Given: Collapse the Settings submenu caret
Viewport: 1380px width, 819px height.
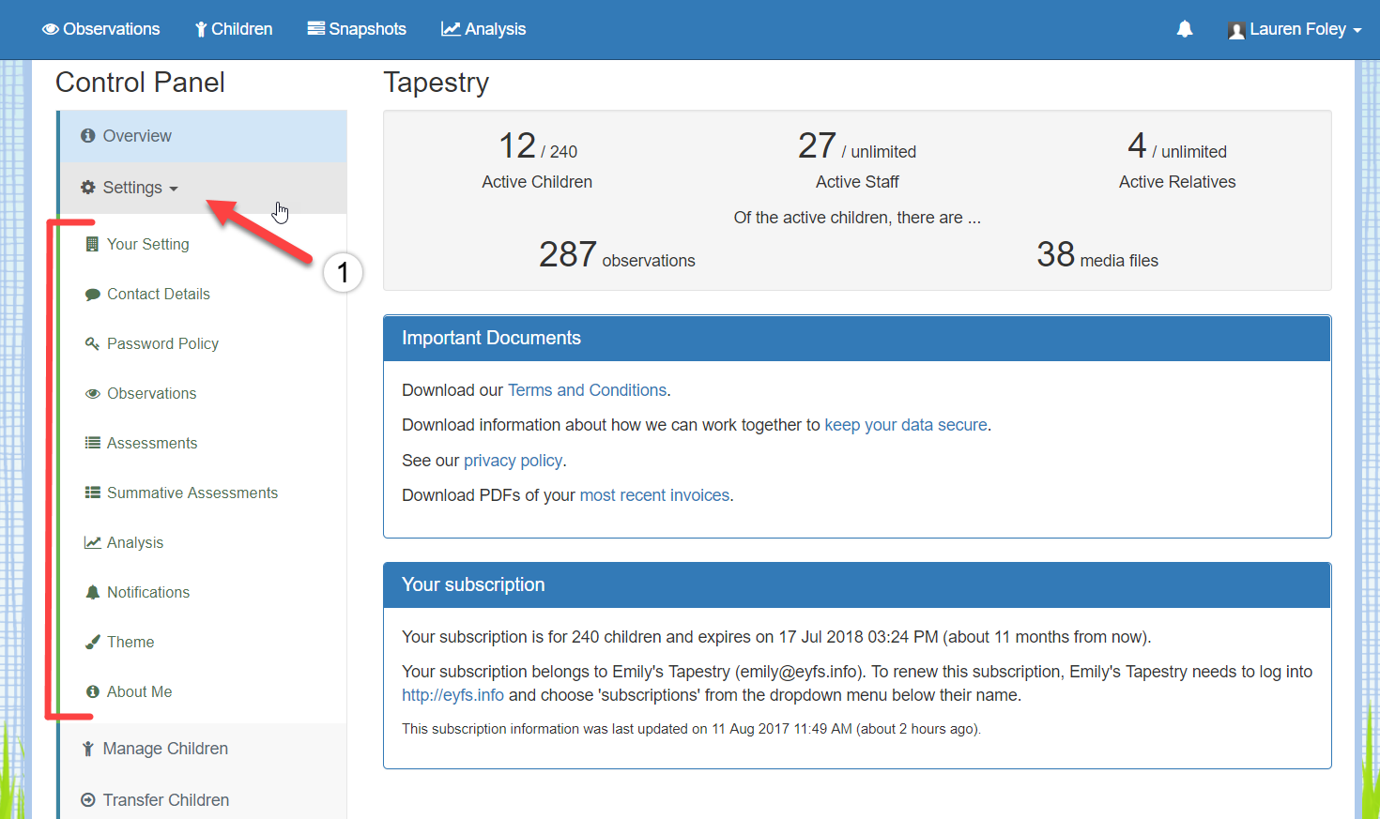Looking at the screenshot, I should (x=174, y=189).
